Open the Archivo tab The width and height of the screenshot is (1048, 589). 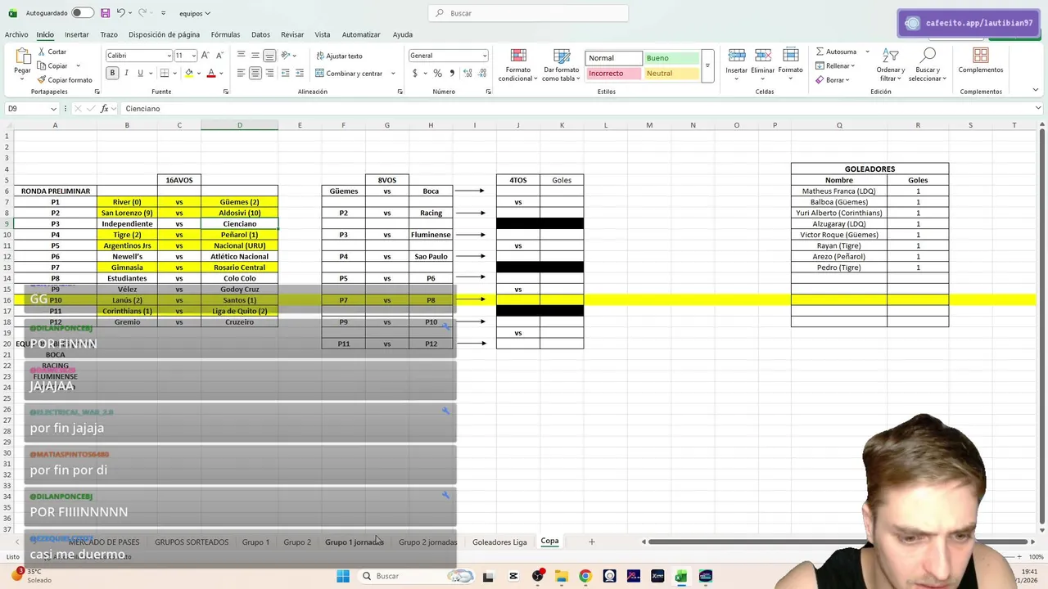(16, 34)
